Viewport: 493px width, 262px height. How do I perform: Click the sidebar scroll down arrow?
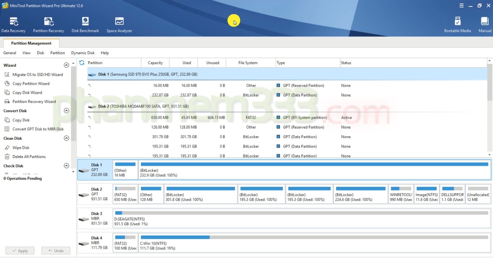pos(74,172)
